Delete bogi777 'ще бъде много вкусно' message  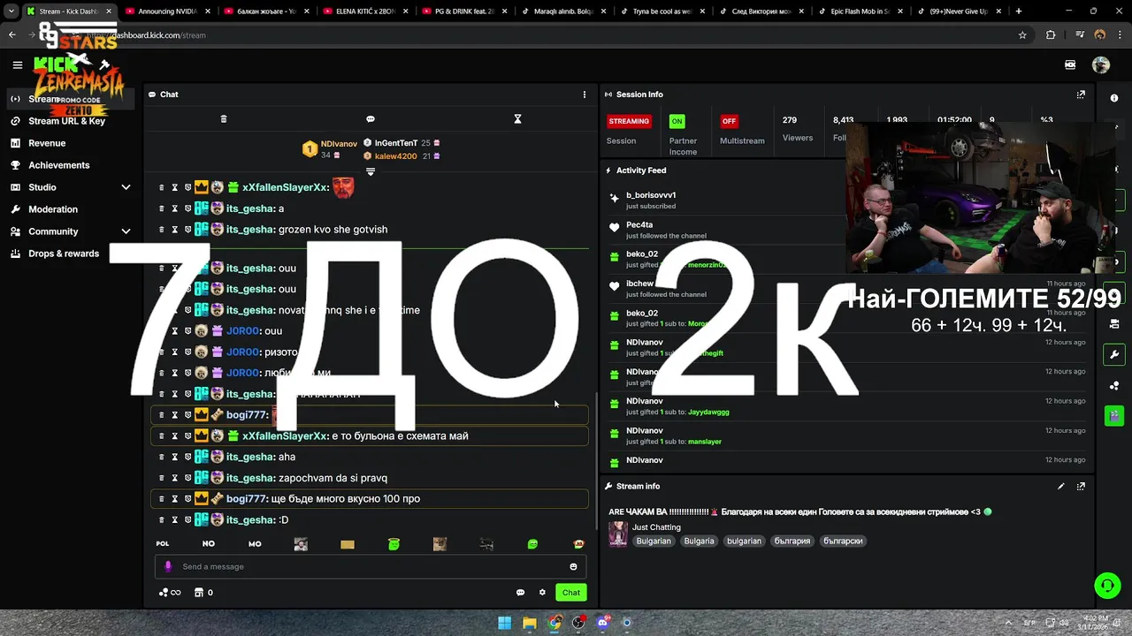[161, 499]
